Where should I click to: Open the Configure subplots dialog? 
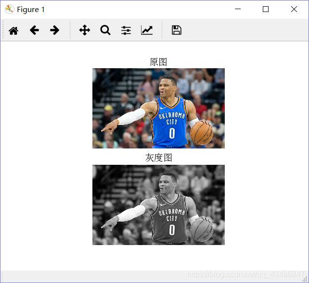tap(126, 30)
